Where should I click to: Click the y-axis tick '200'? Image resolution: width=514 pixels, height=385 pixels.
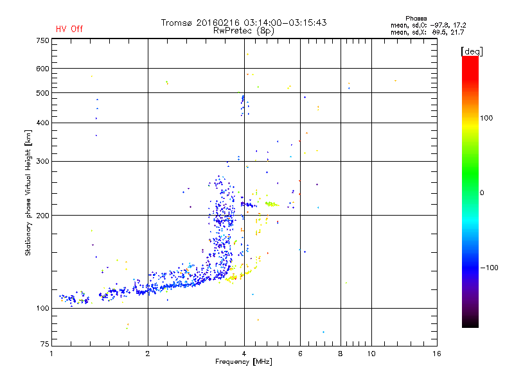click(42, 216)
